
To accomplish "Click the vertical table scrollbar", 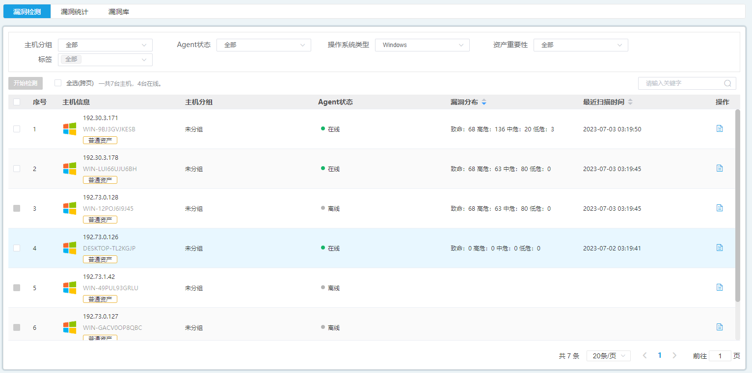I will [x=737, y=206].
